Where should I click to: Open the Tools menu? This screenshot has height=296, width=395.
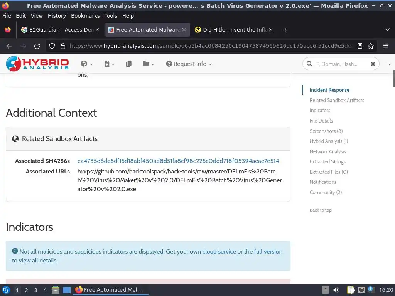click(111, 16)
